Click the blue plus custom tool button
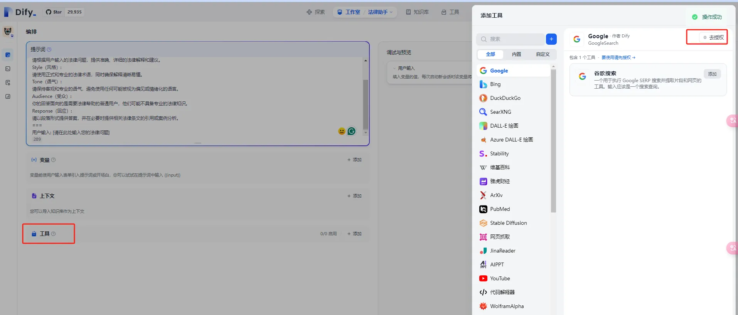Screen dimensions: 738x315 coord(551,39)
